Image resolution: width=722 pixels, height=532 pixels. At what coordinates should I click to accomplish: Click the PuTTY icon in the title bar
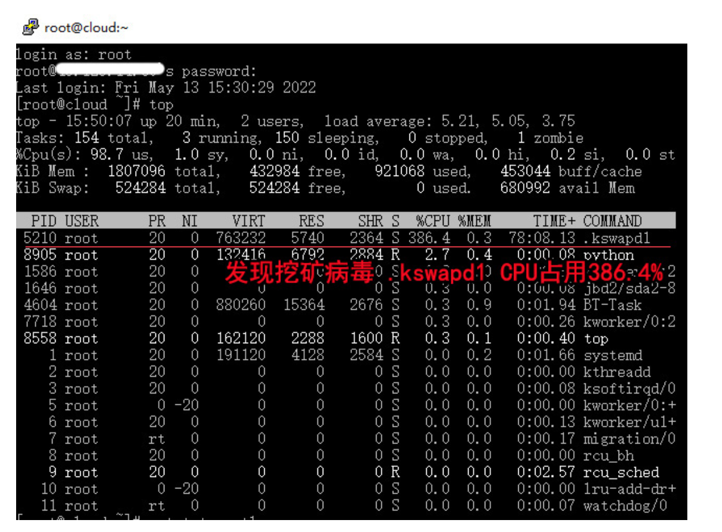[x=30, y=27]
